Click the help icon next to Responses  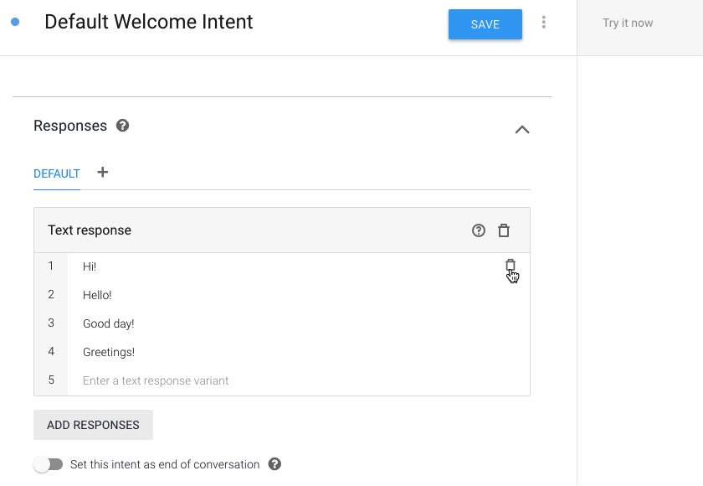(x=123, y=126)
